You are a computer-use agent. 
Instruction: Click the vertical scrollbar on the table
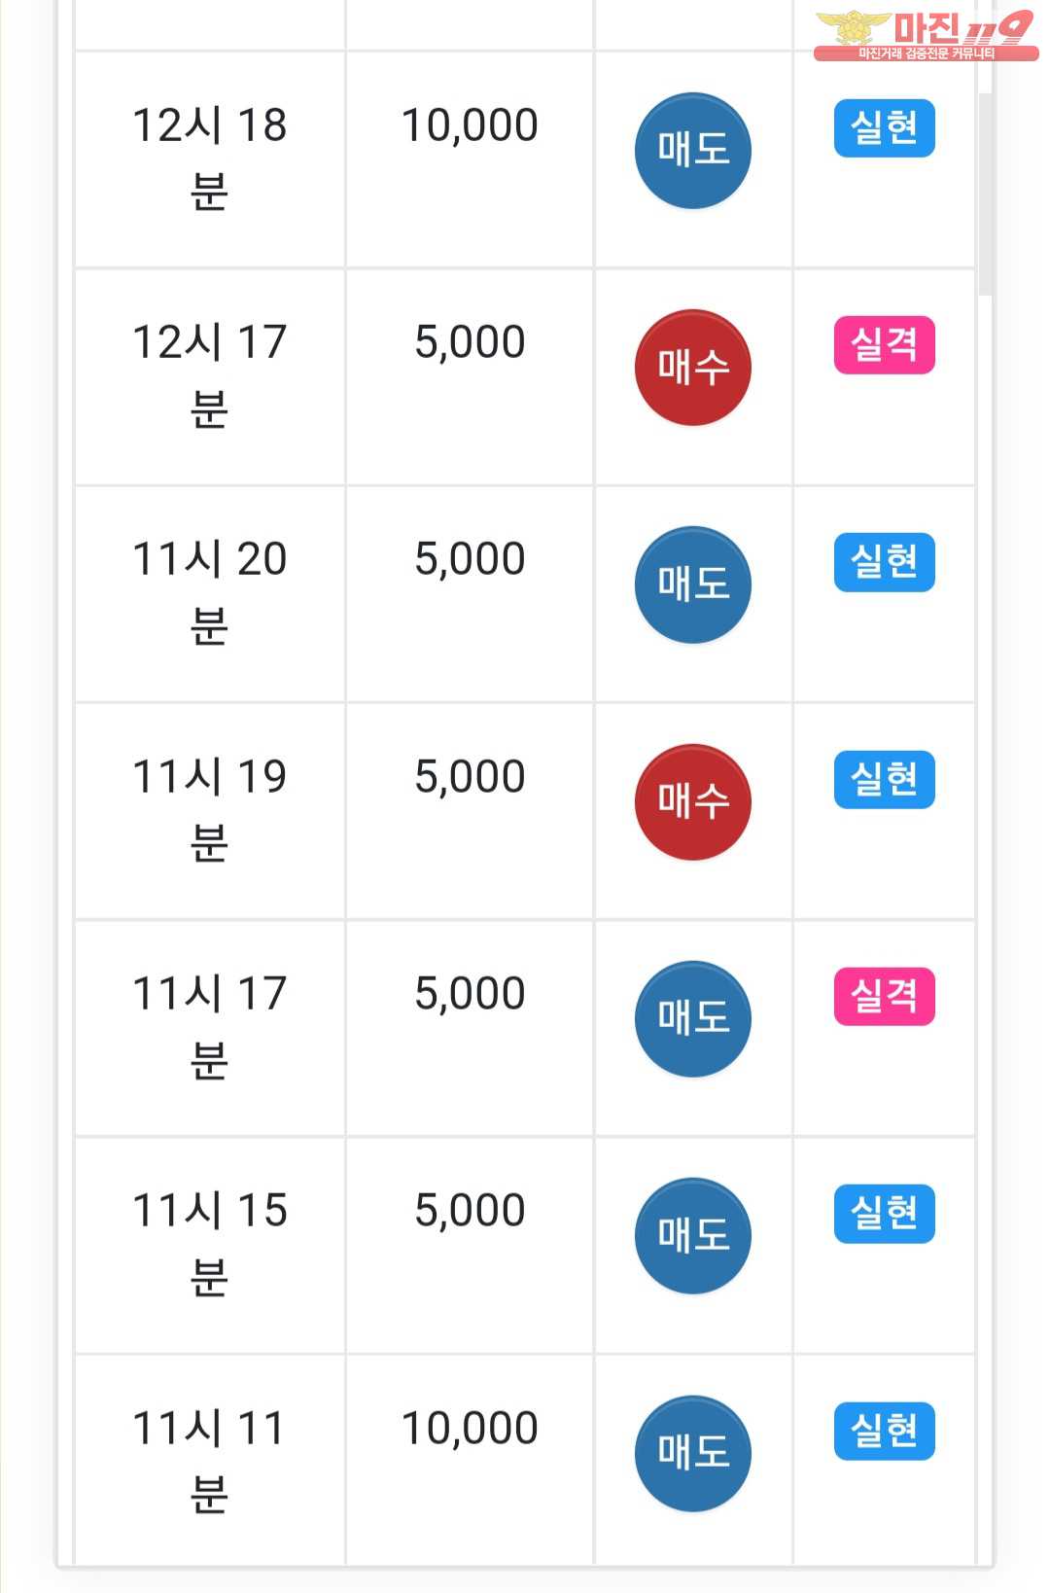985,195
